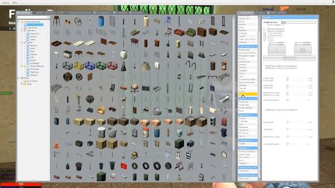The image size is (335, 188).
Task: Adjust Initial Delay slider in bottom group
Action: 297,130
